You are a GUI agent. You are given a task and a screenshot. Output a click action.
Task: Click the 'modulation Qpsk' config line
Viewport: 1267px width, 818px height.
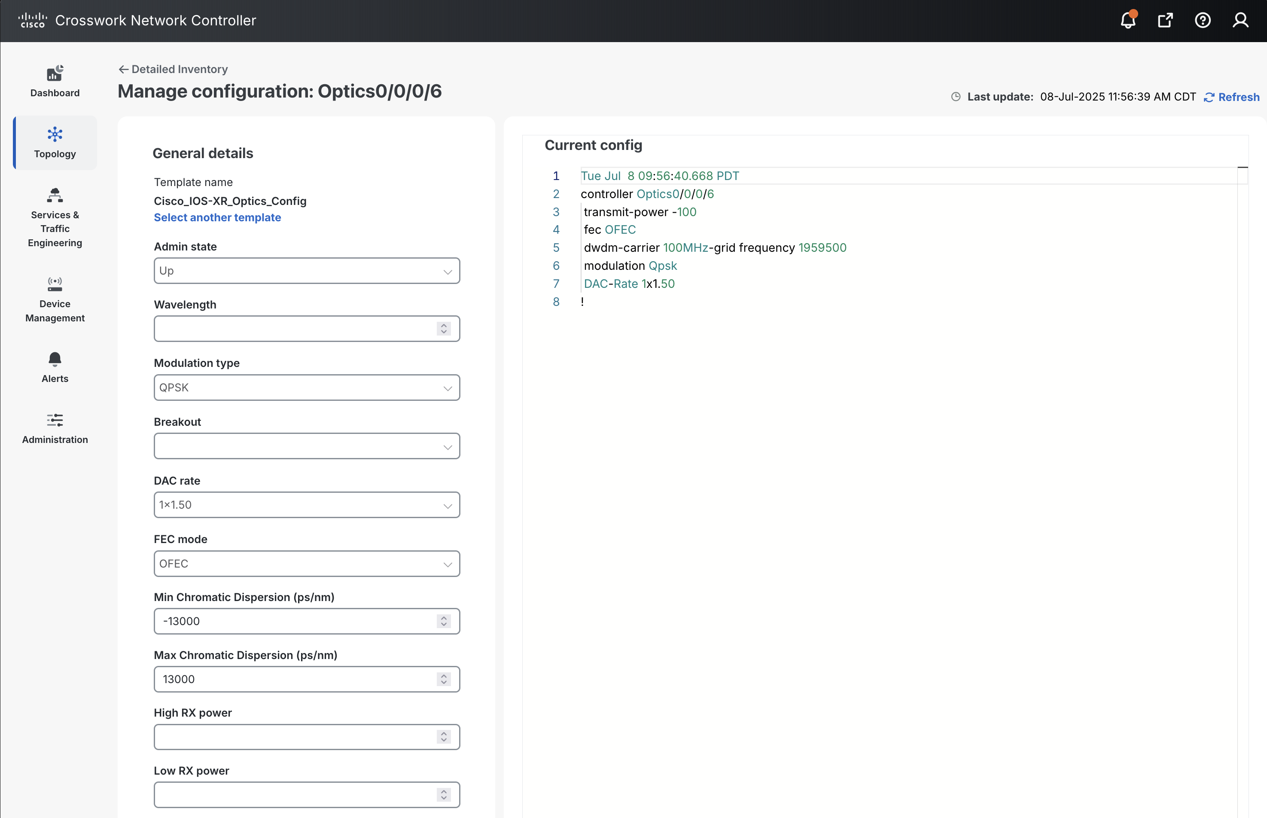click(630, 266)
